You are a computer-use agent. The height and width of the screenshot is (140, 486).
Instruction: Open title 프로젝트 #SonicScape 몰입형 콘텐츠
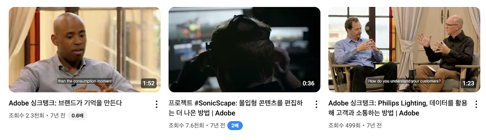pos(235,108)
